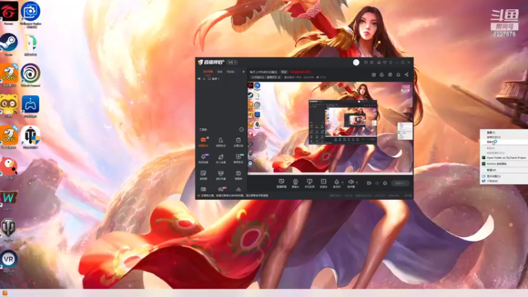528x297 pixels.
Task: Select the yellow raccoon desktop icon
Action: click(x=9, y=106)
